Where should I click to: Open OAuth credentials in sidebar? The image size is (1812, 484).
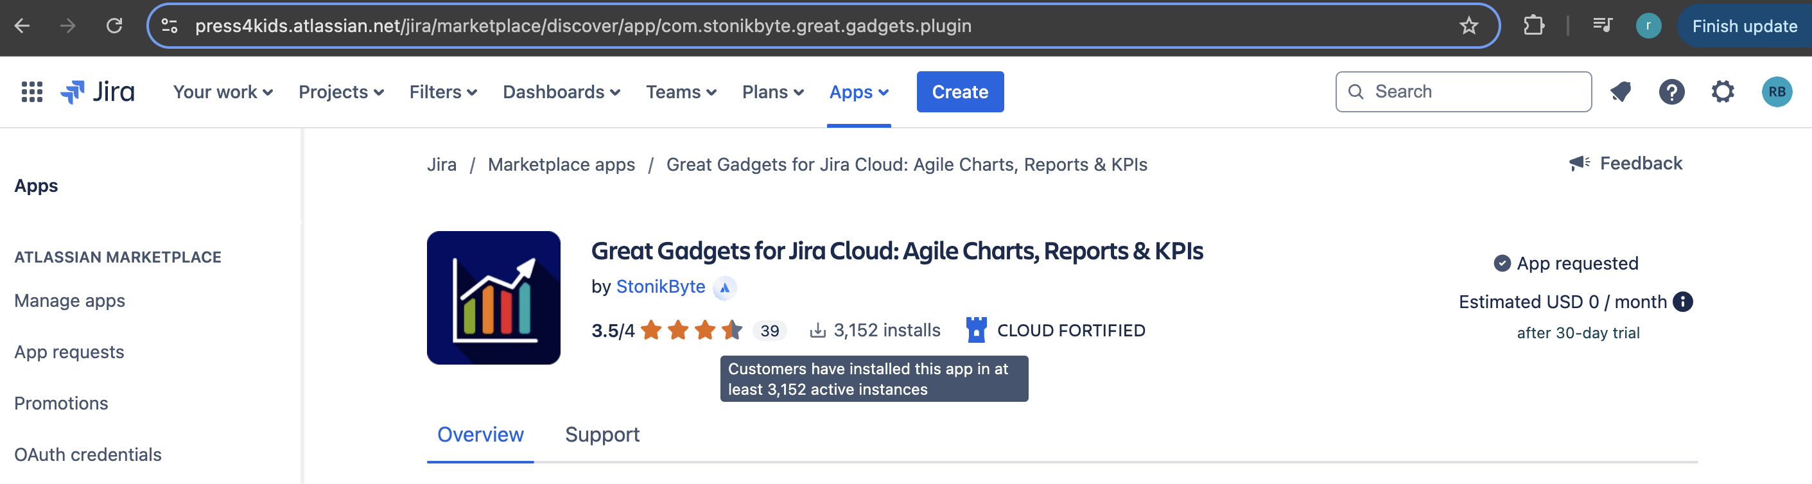[88, 455]
